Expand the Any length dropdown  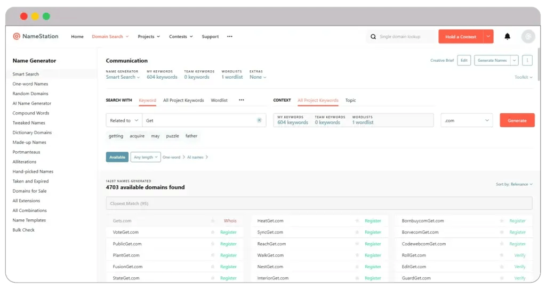pyautogui.click(x=146, y=157)
